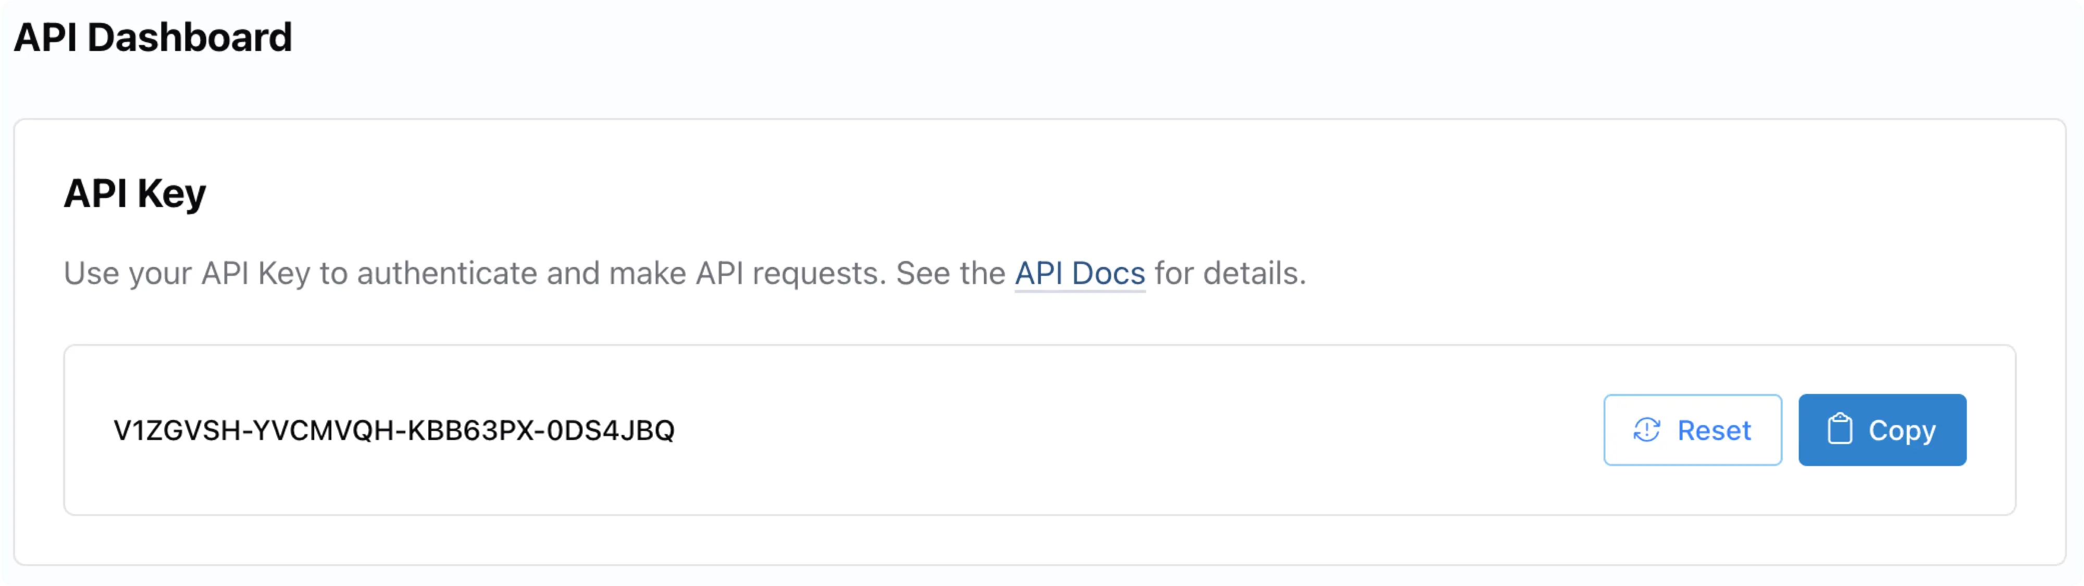
Task: Open the API Docs link
Action: [x=1079, y=273]
